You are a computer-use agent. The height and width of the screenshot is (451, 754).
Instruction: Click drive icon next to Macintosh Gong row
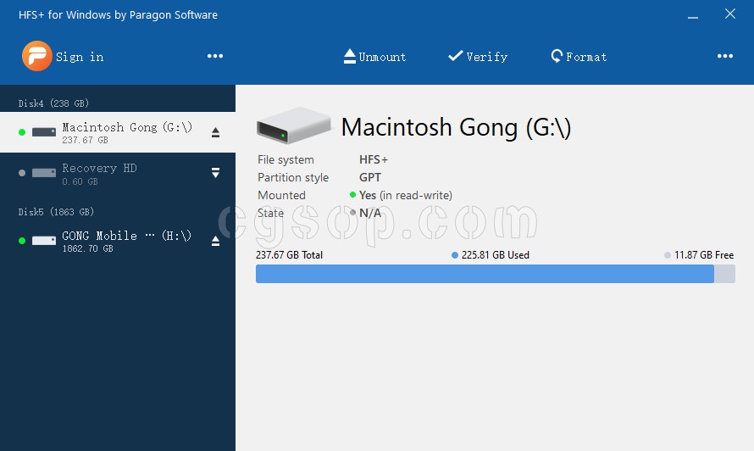click(x=44, y=132)
